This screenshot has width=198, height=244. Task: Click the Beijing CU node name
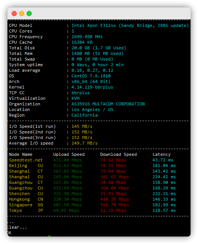[x=26, y=166]
